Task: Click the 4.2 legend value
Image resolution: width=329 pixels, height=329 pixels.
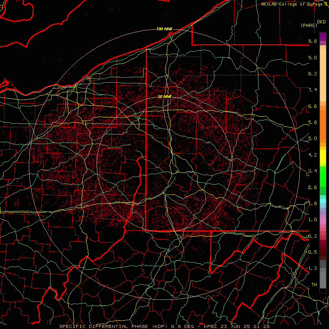Action: click(313, 155)
